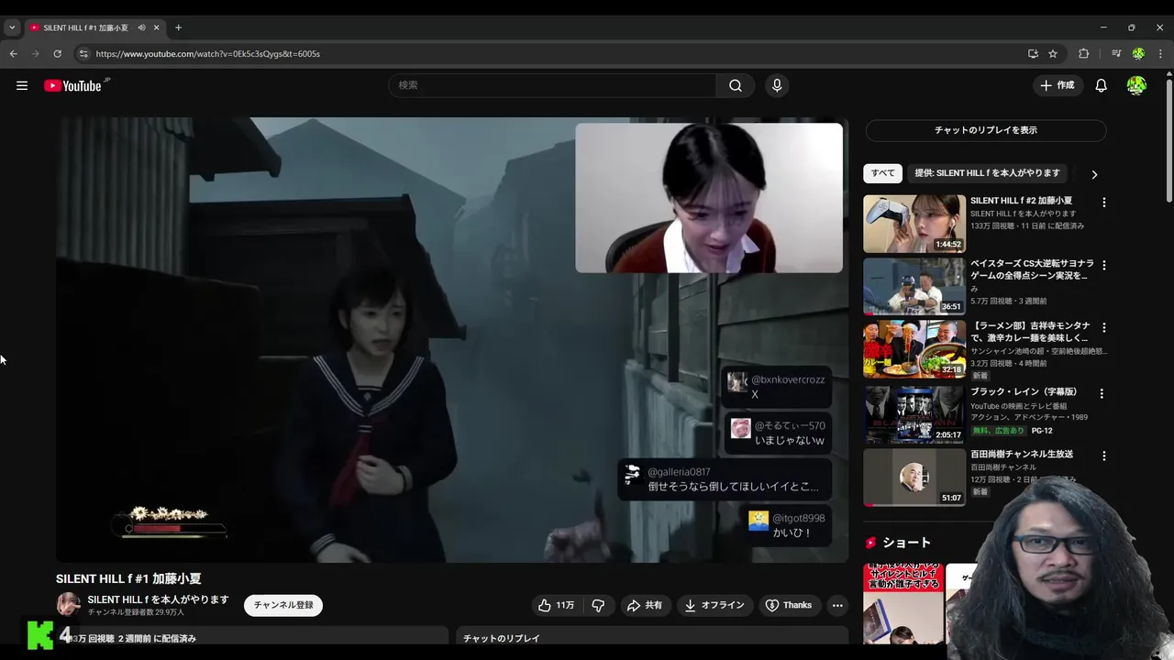
Task: Open the channel avatar under the video
Action: tap(68, 605)
